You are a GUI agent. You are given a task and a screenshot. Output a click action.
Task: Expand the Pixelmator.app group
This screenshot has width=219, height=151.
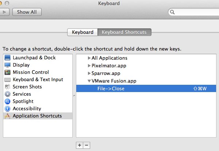[x=89, y=66]
